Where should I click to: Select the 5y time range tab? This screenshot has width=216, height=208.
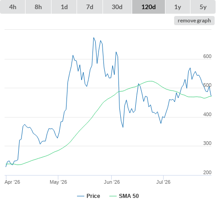(x=203, y=7)
